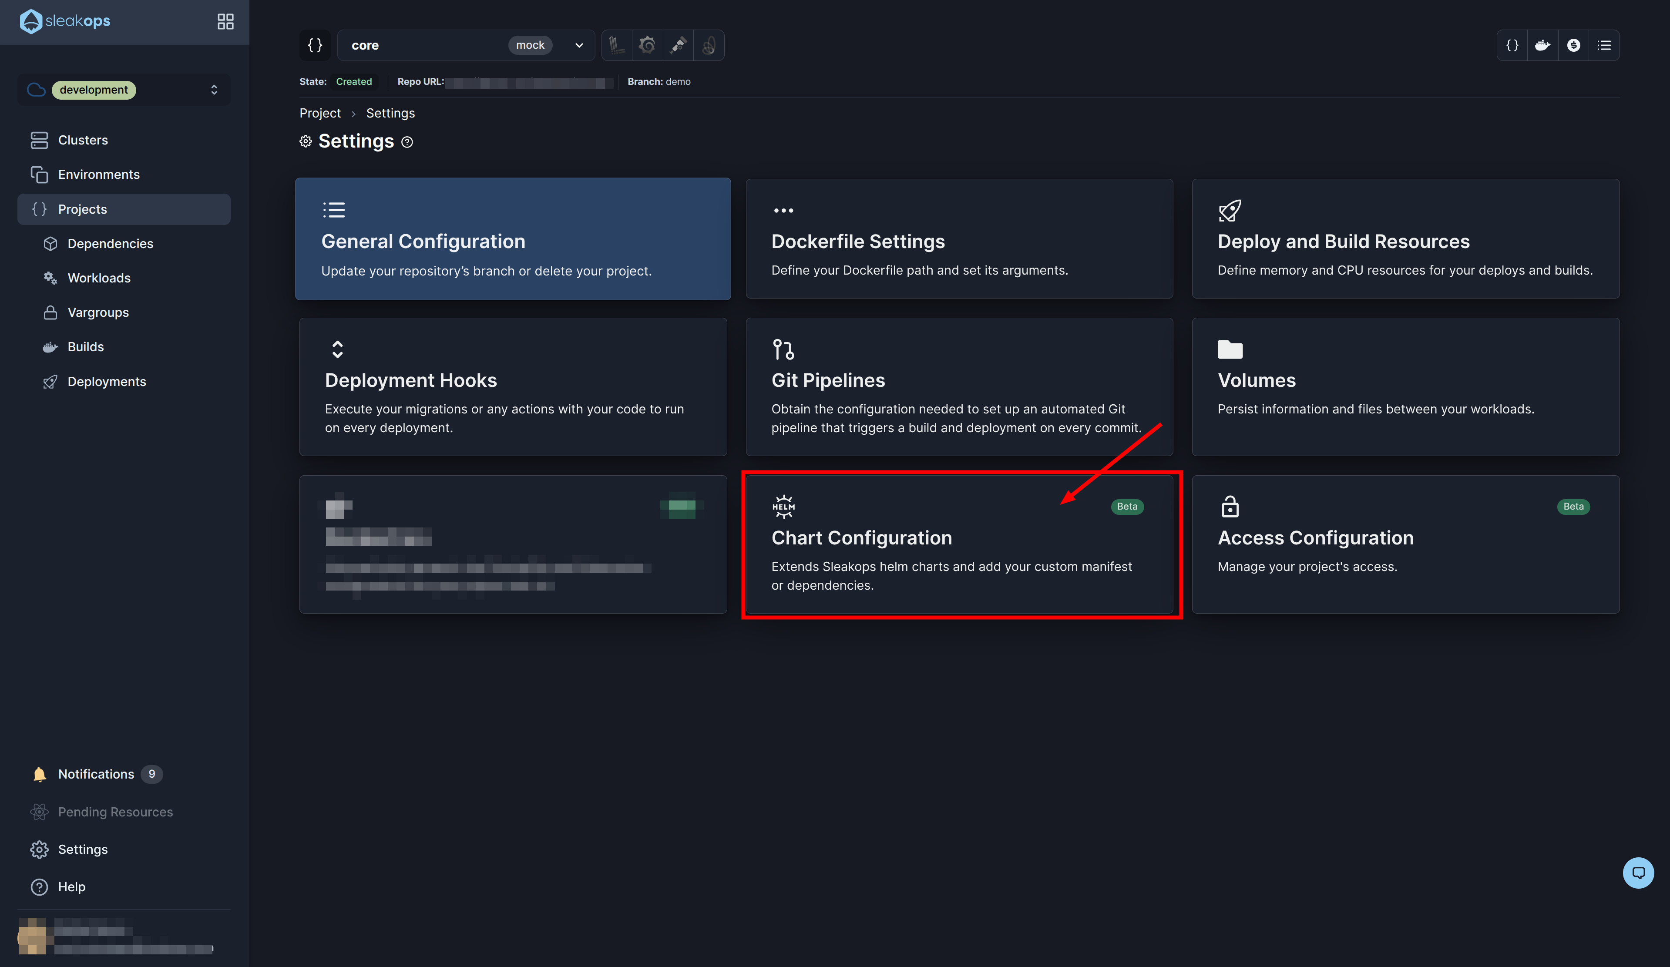Click the rocket icon on Deploy and Build Resources
Viewport: 1670px width, 967px height.
click(x=1230, y=211)
